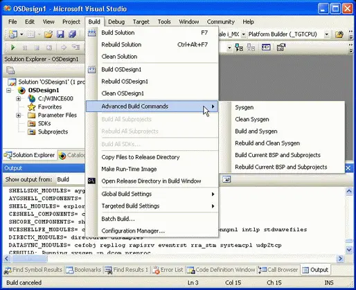This screenshot has width=356, height=290.
Task: Open the Code Definition Window tab
Action: [x=221, y=270]
